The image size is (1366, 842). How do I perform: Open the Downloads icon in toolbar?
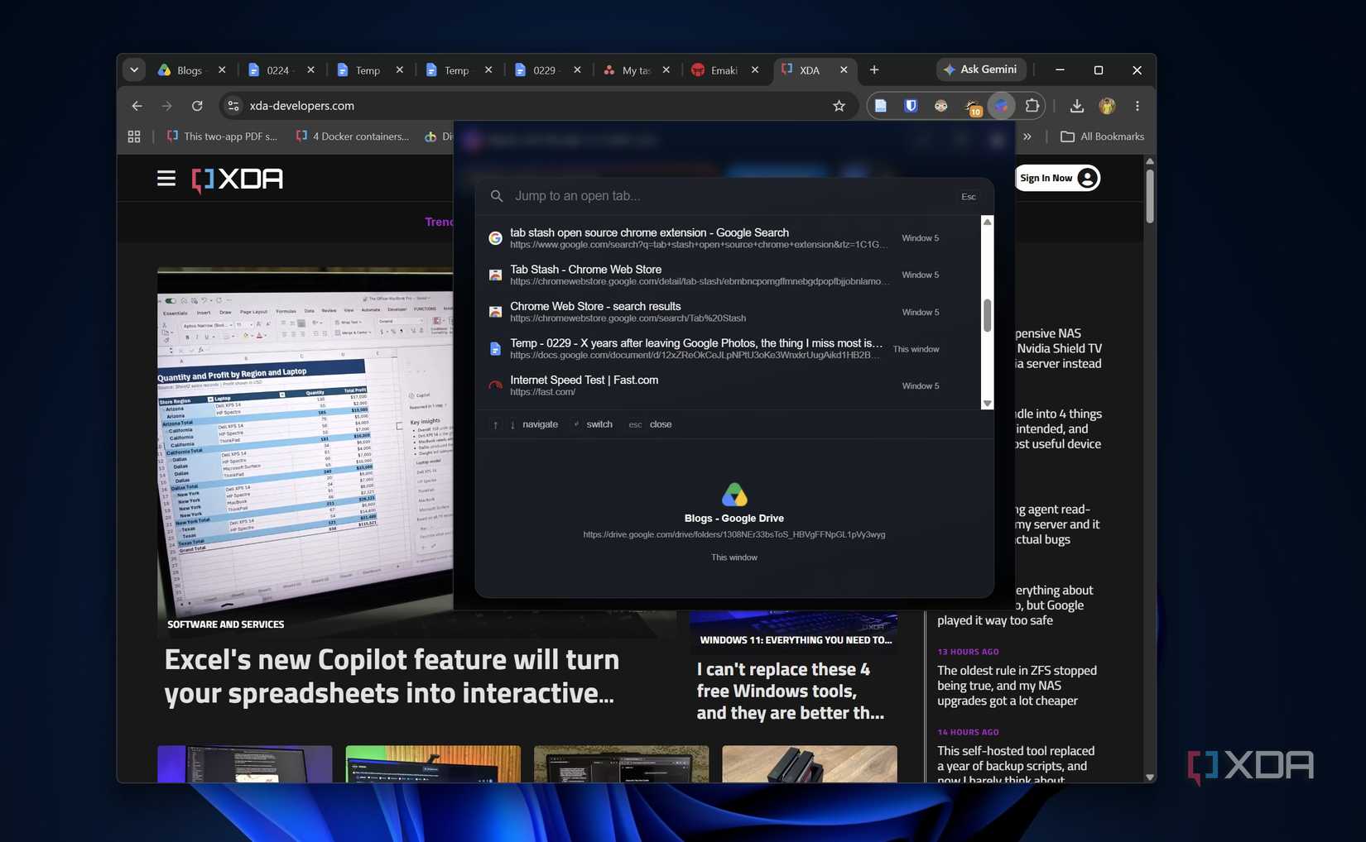point(1076,106)
